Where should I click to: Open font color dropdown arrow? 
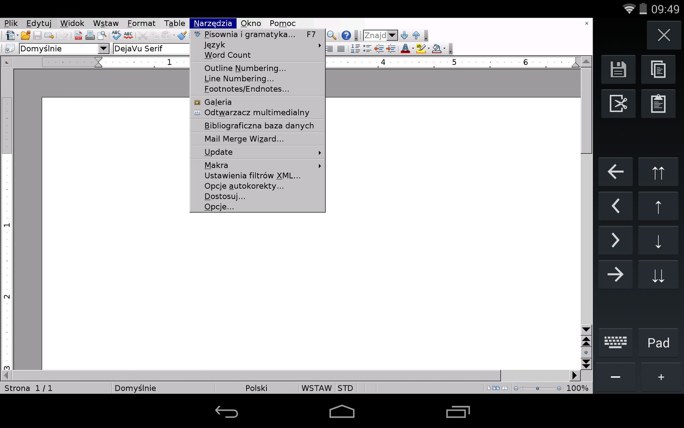(413, 49)
